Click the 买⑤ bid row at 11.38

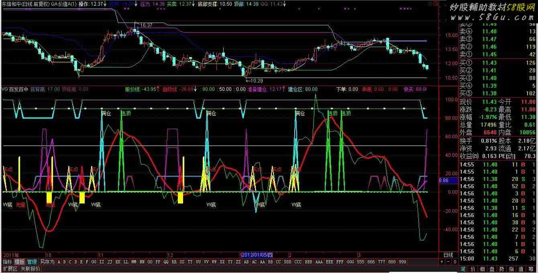[497, 93]
